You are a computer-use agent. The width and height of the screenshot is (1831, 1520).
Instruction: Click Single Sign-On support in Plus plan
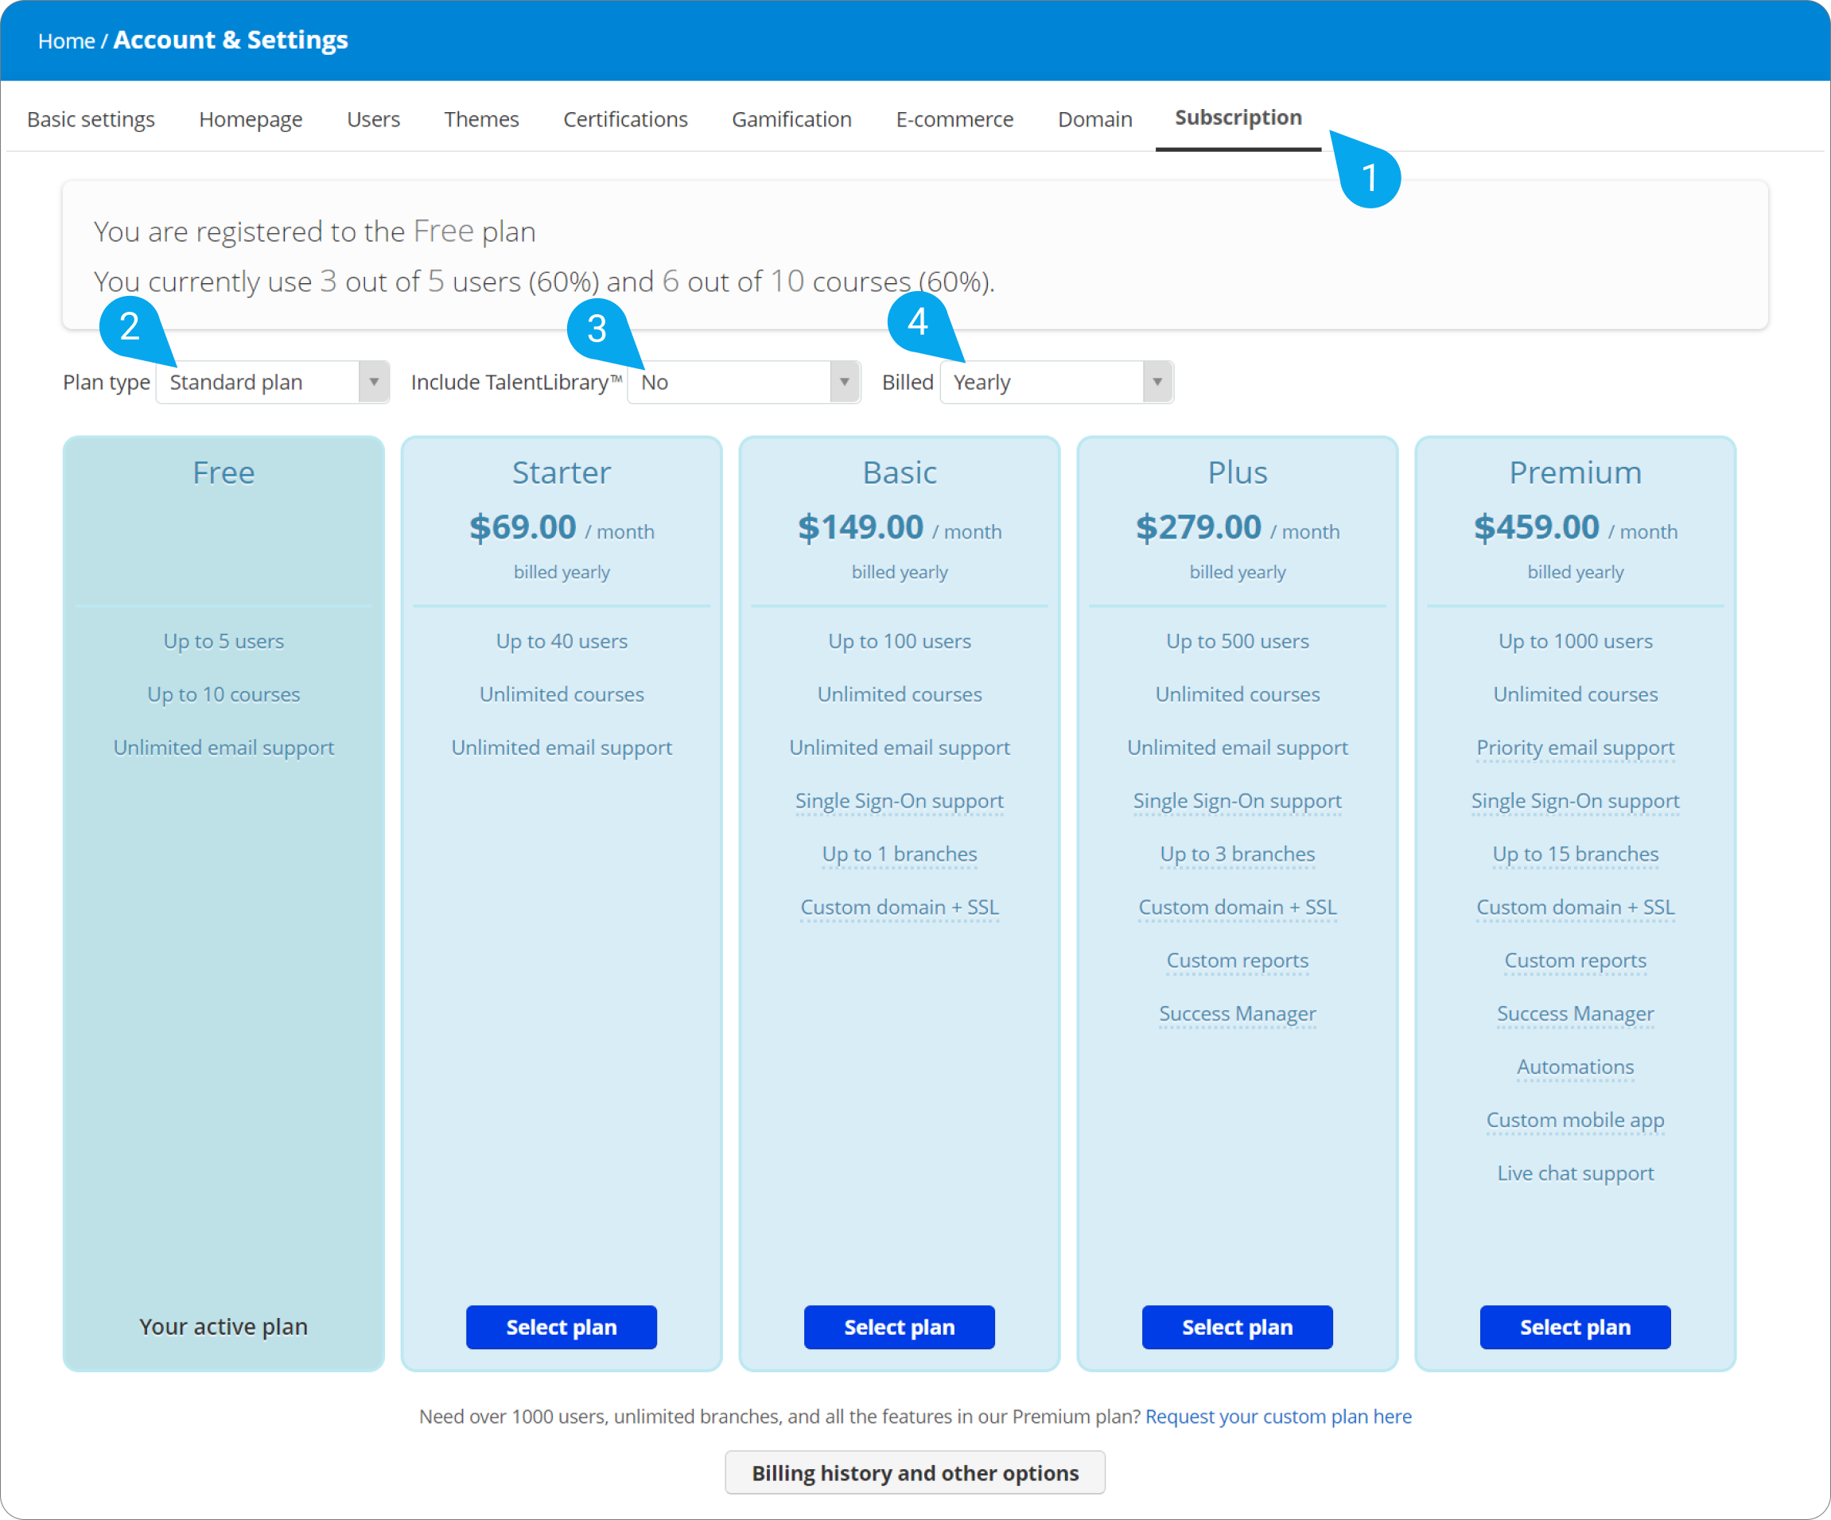click(x=1237, y=800)
